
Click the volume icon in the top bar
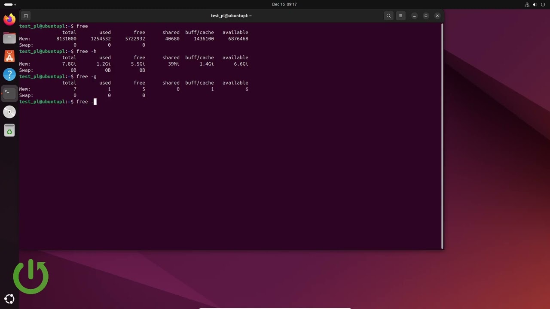pos(535,4)
